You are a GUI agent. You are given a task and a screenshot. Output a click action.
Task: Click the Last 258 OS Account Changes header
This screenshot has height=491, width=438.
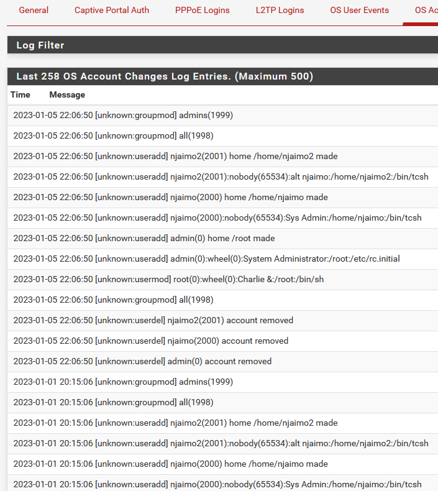(x=222, y=76)
